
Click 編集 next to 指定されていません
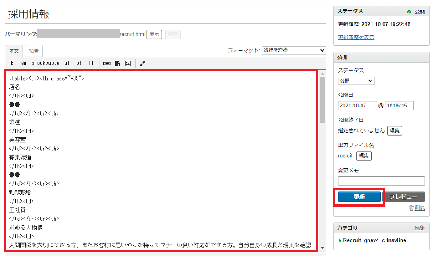(394, 131)
